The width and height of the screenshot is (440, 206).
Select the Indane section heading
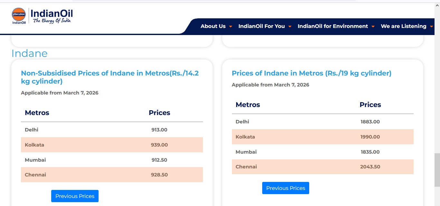tap(29, 53)
